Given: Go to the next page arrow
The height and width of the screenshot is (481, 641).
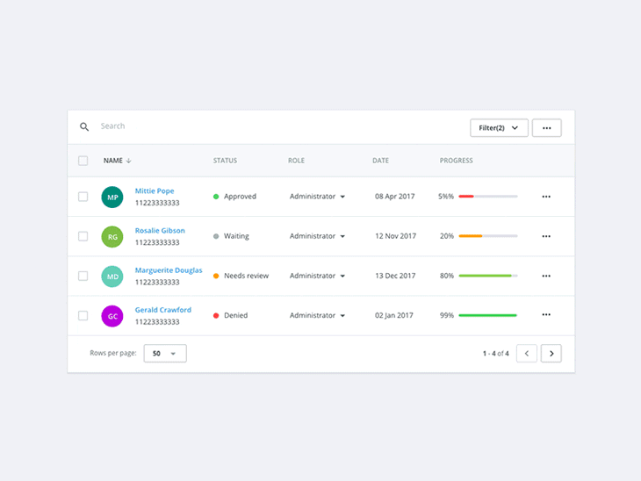Looking at the screenshot, I should point(551,354).
